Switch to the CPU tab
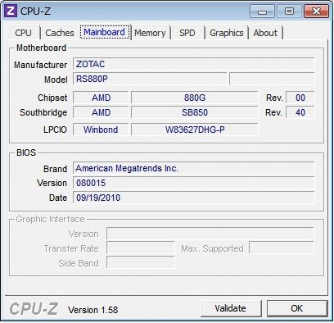 (x=24, y=33)
